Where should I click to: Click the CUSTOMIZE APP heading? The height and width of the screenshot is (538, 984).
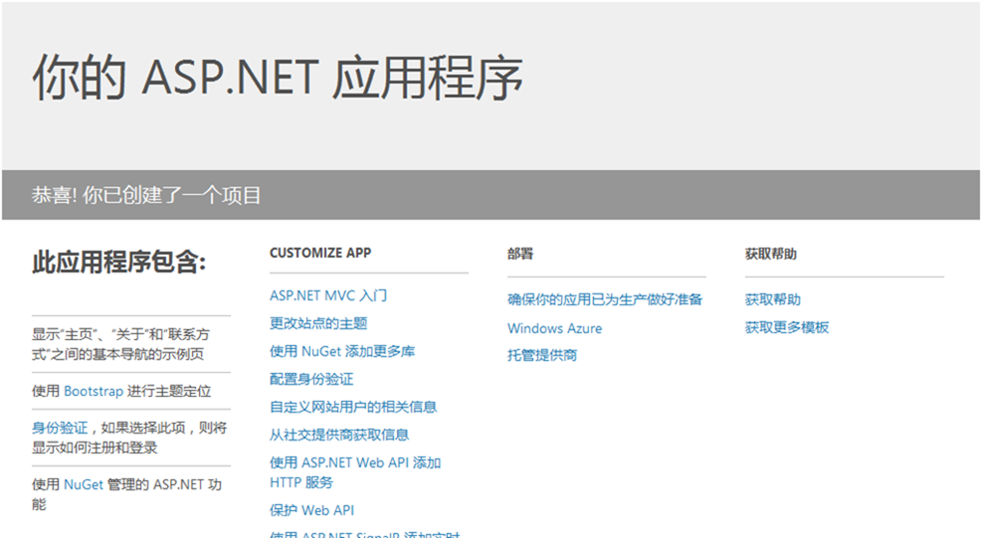(x=320, y=253)
